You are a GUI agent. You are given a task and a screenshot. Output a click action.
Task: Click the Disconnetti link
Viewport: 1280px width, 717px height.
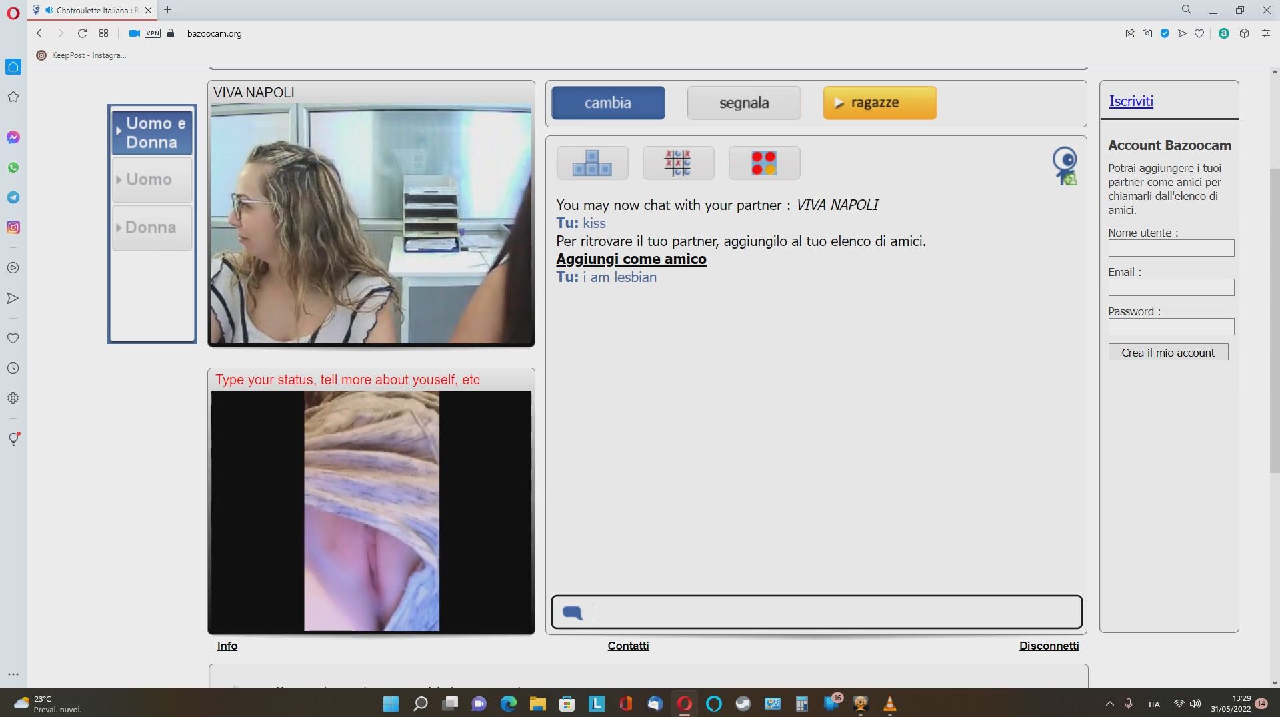1049,646
